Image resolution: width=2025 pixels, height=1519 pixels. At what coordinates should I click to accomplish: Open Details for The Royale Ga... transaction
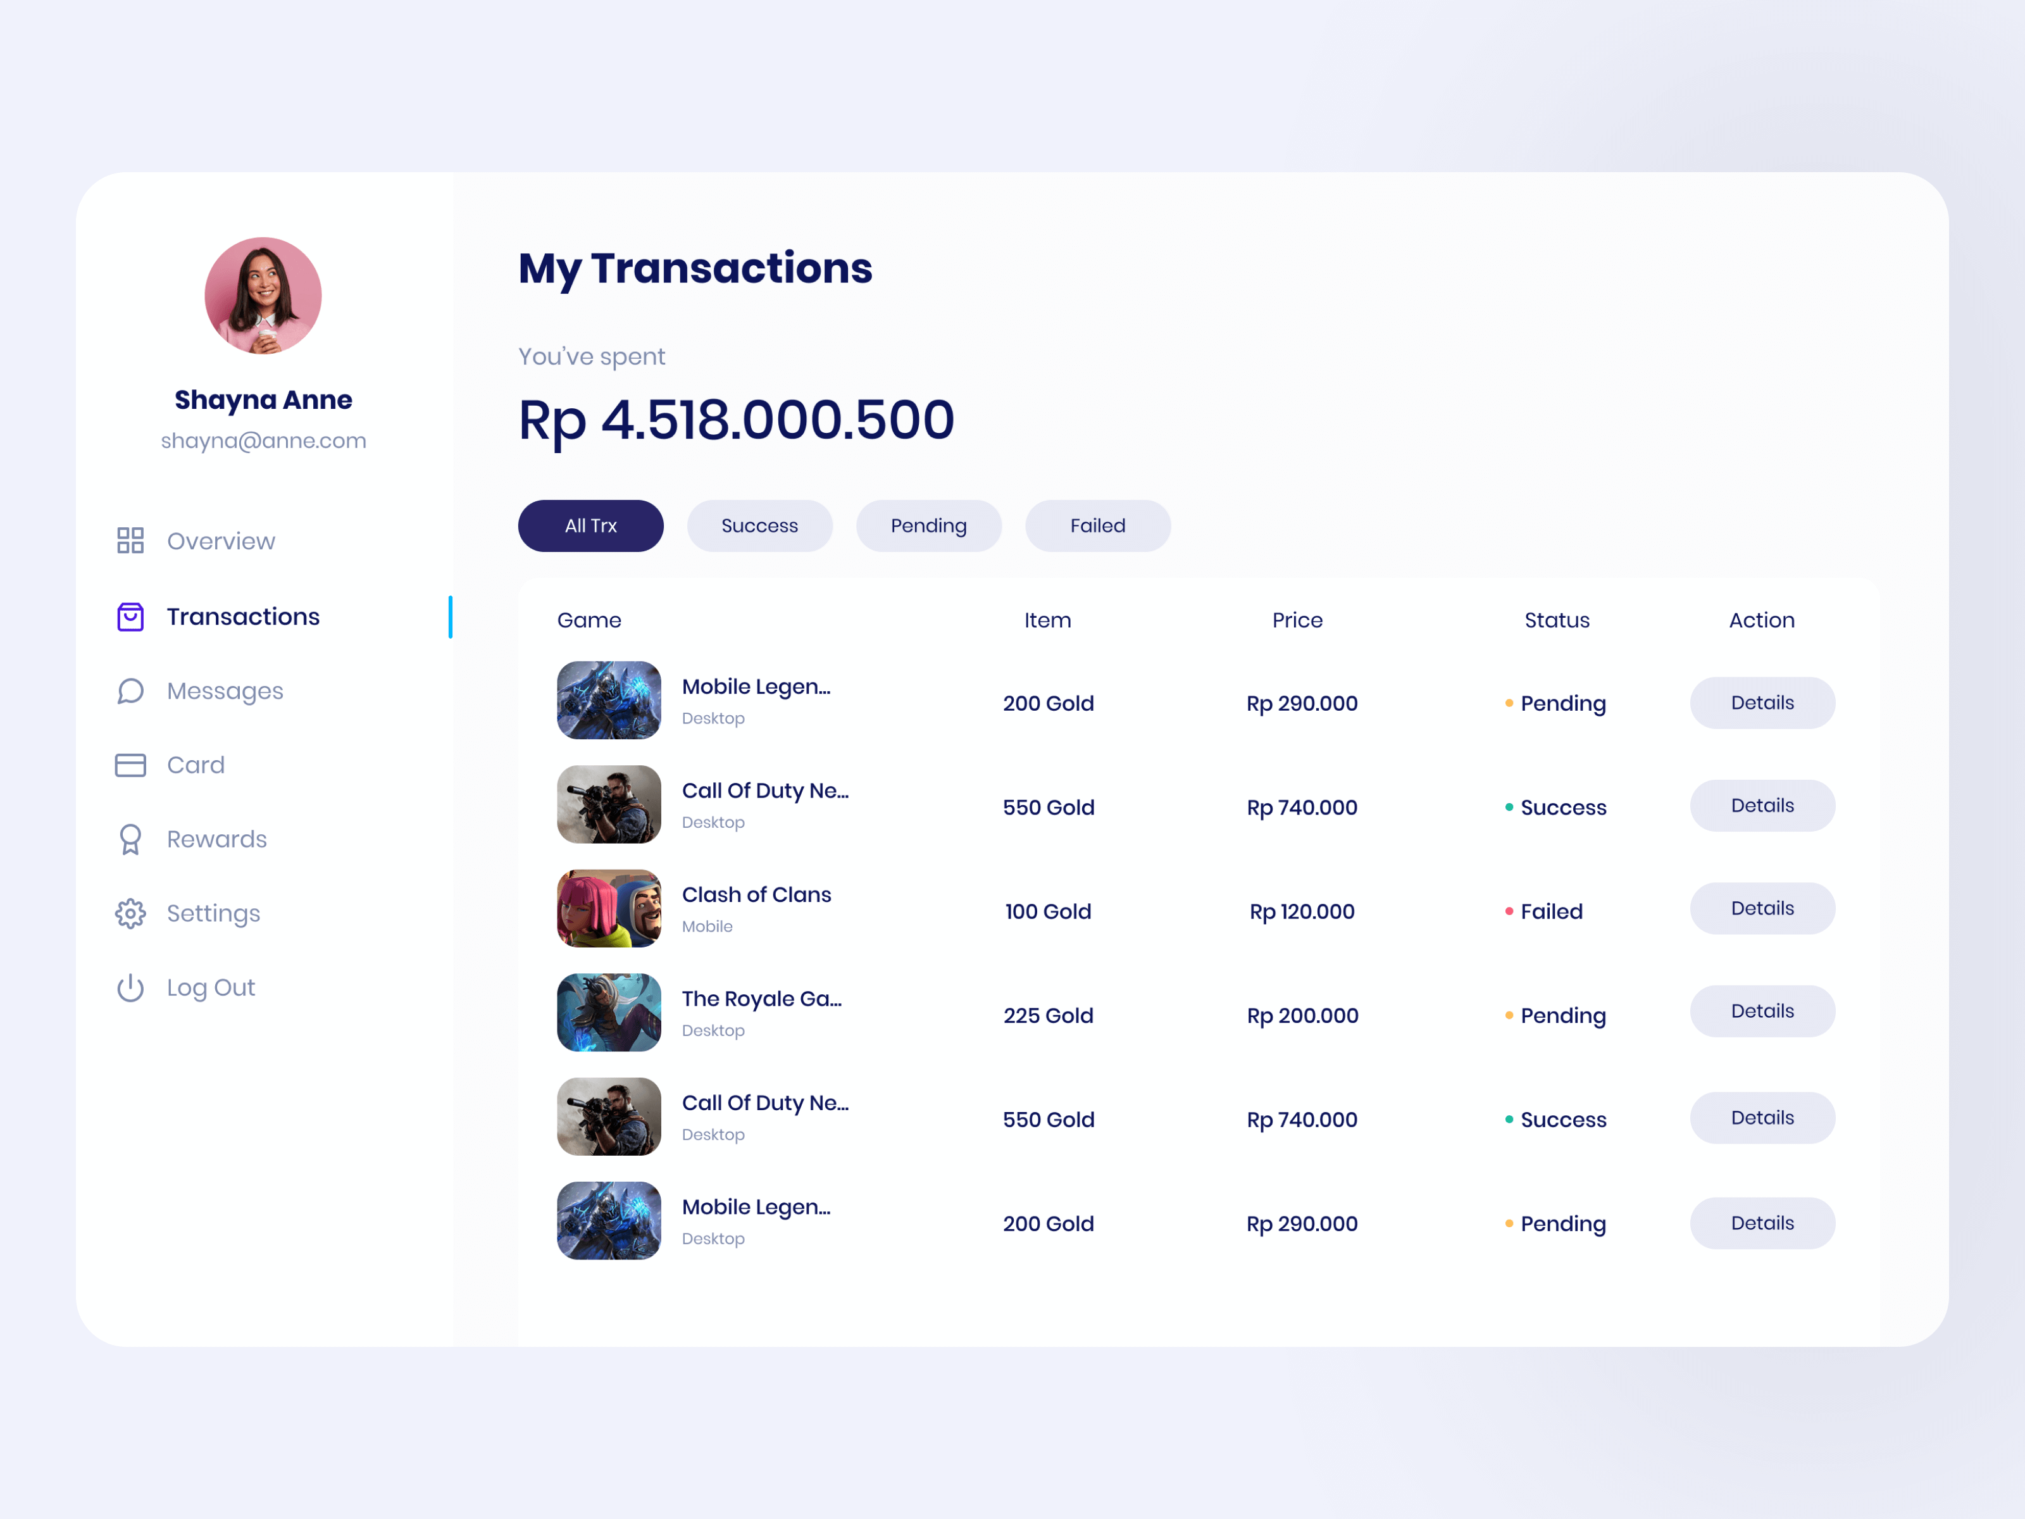(x=1762, y=1011)
